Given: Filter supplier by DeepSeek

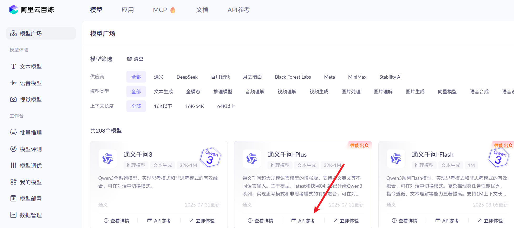Looking at the screenshot, I should click(x=187, y=77).
